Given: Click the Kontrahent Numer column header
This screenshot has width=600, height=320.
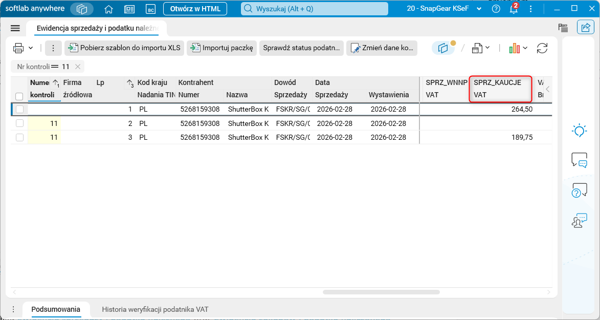Looking at the screenshot, I should tap(200, 95).
